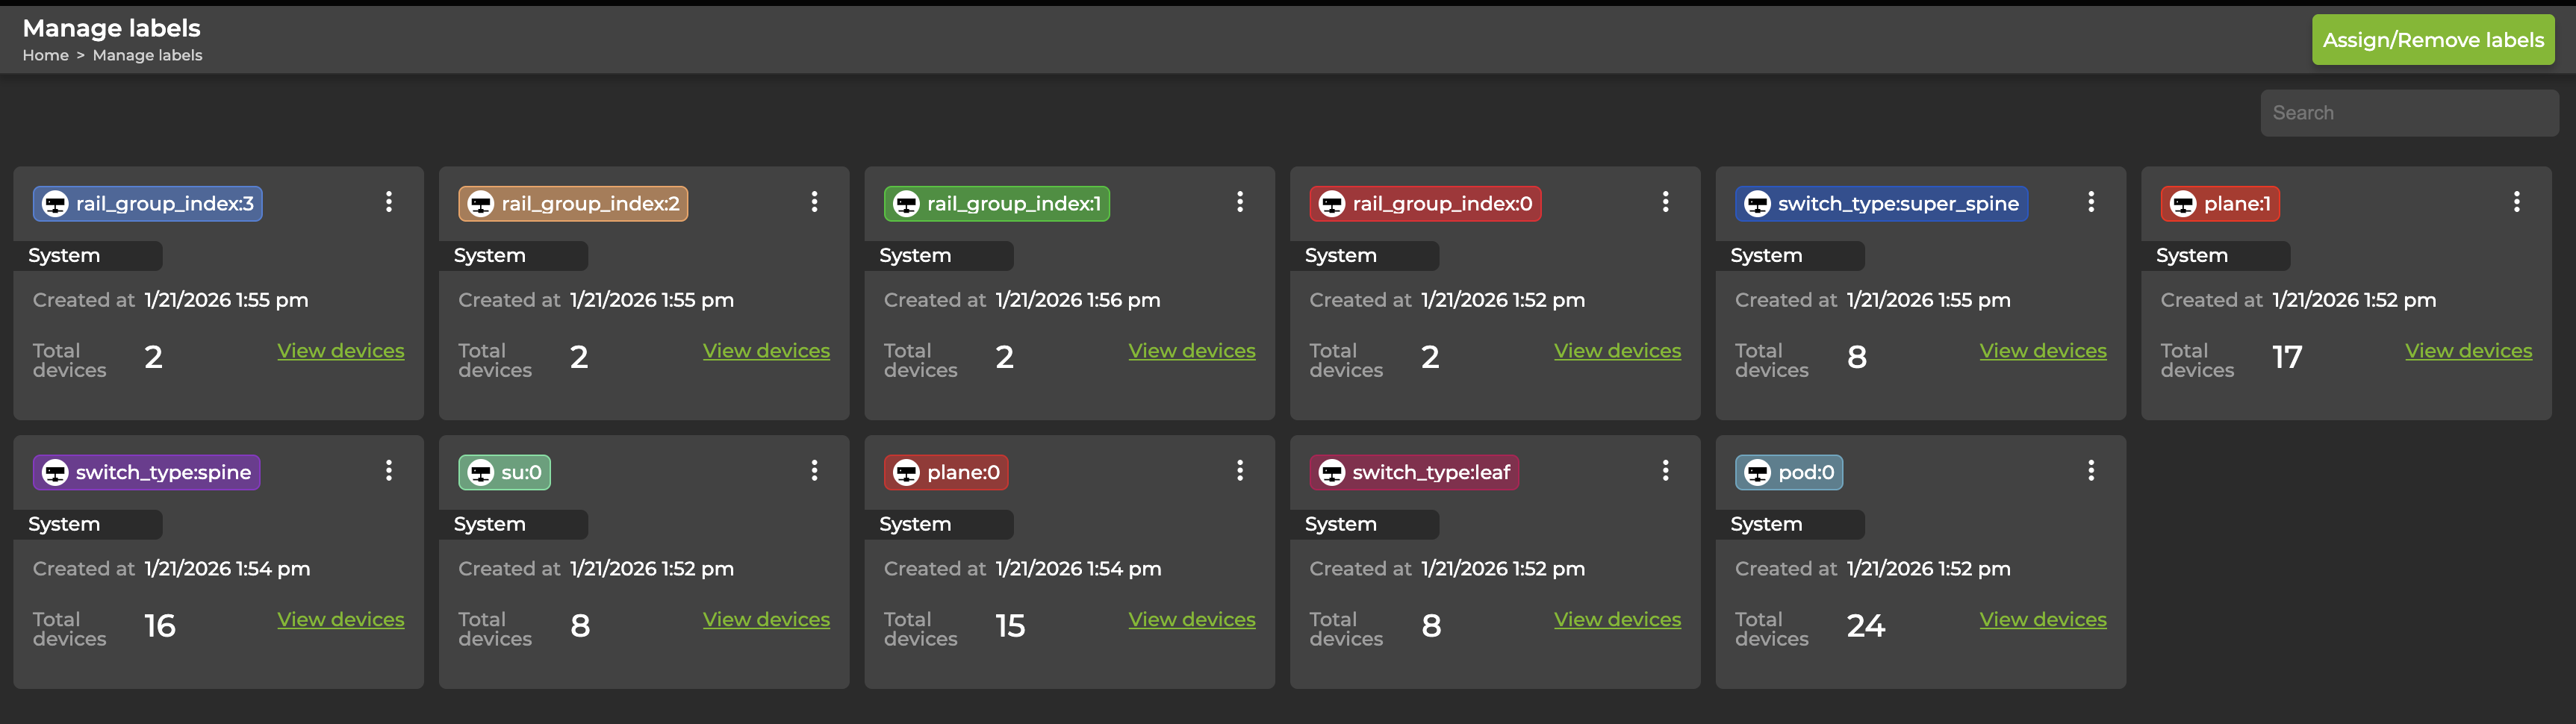This screenshot has width=2576, height=724.
Task: Click the device icon in rail_group_index:1 label
Action: [906, 204]
